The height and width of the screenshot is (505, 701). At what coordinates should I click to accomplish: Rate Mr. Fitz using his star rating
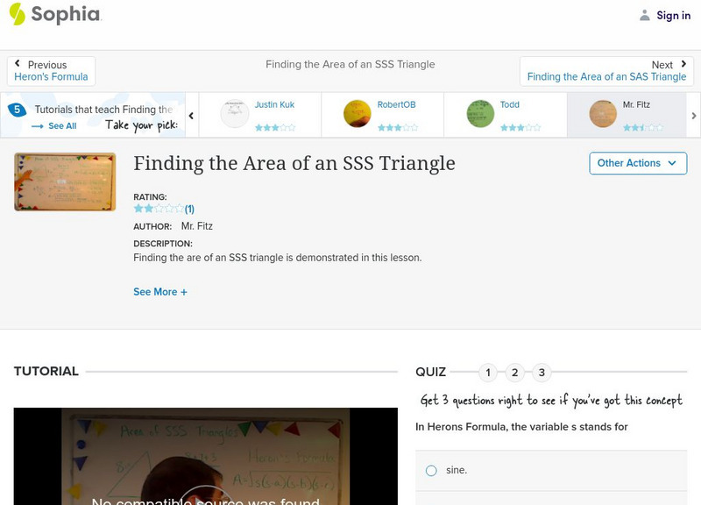tap(642, 126)
